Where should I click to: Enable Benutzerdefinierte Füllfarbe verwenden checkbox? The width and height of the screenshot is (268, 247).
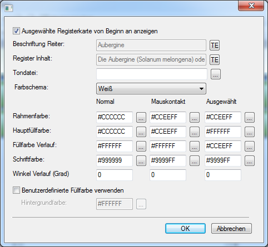16,190
